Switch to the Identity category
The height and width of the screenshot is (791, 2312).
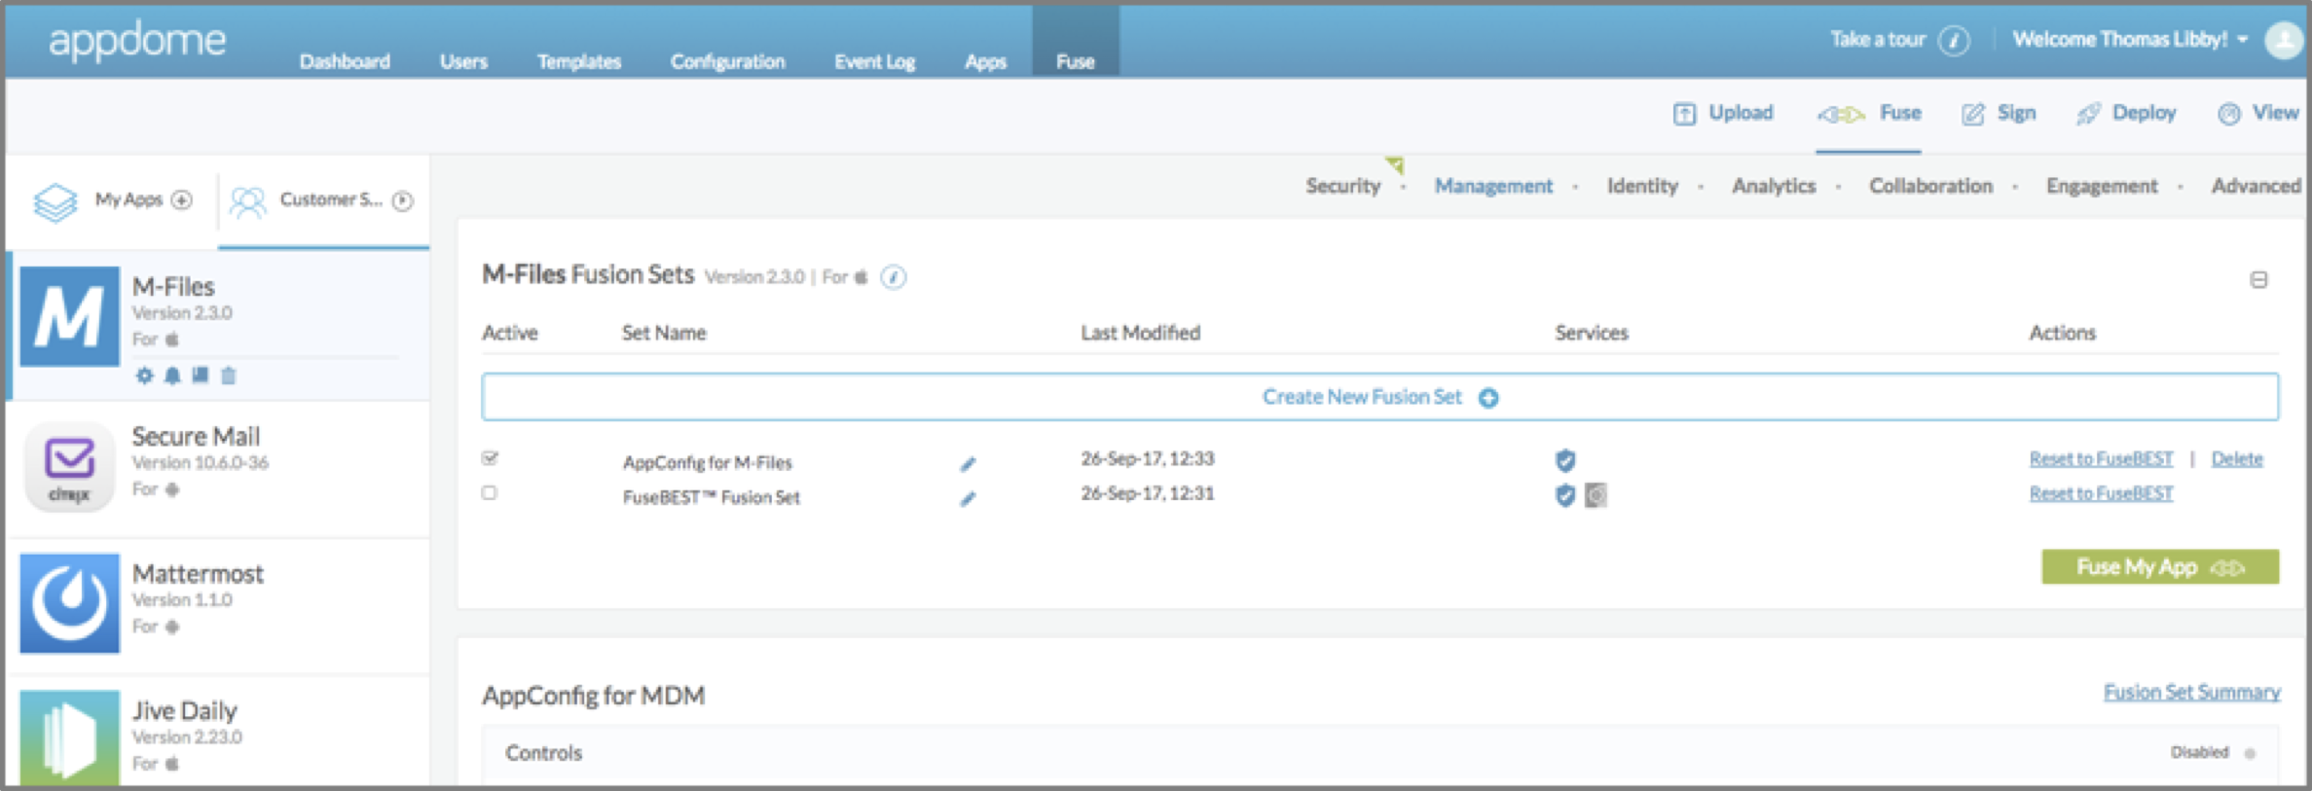[1642, 186]
